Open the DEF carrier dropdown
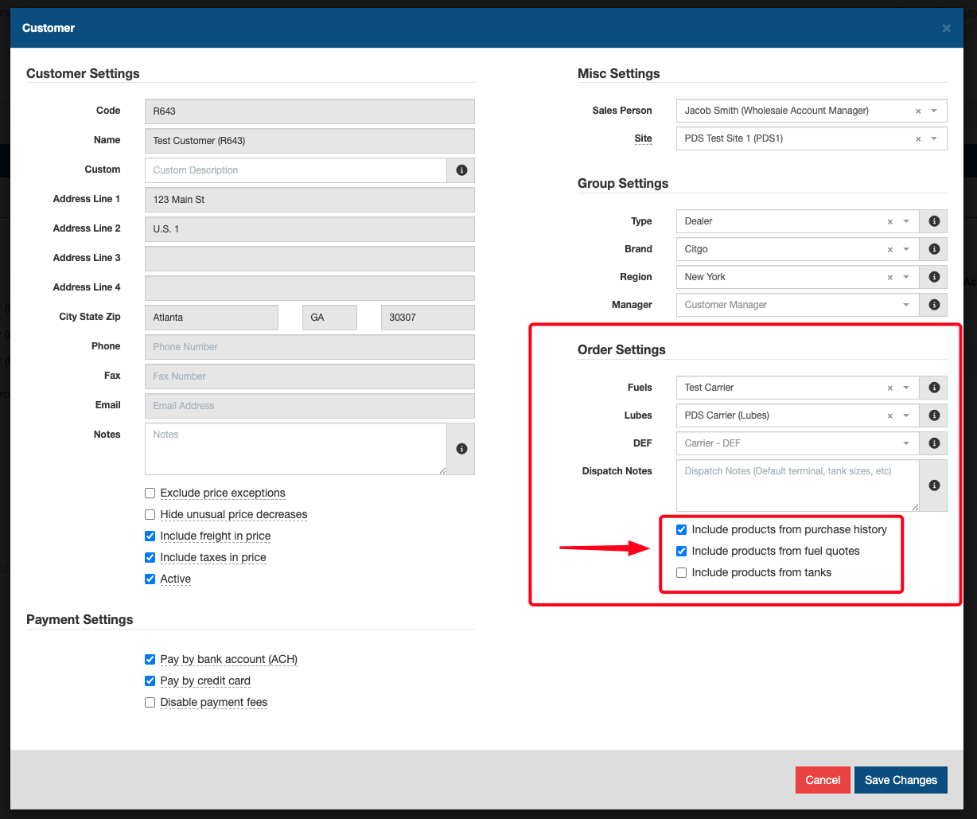The width and height of the screenshot is (977, 819). click(797, 443)
